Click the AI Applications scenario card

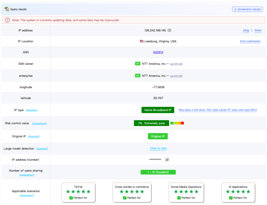[238, 193]
